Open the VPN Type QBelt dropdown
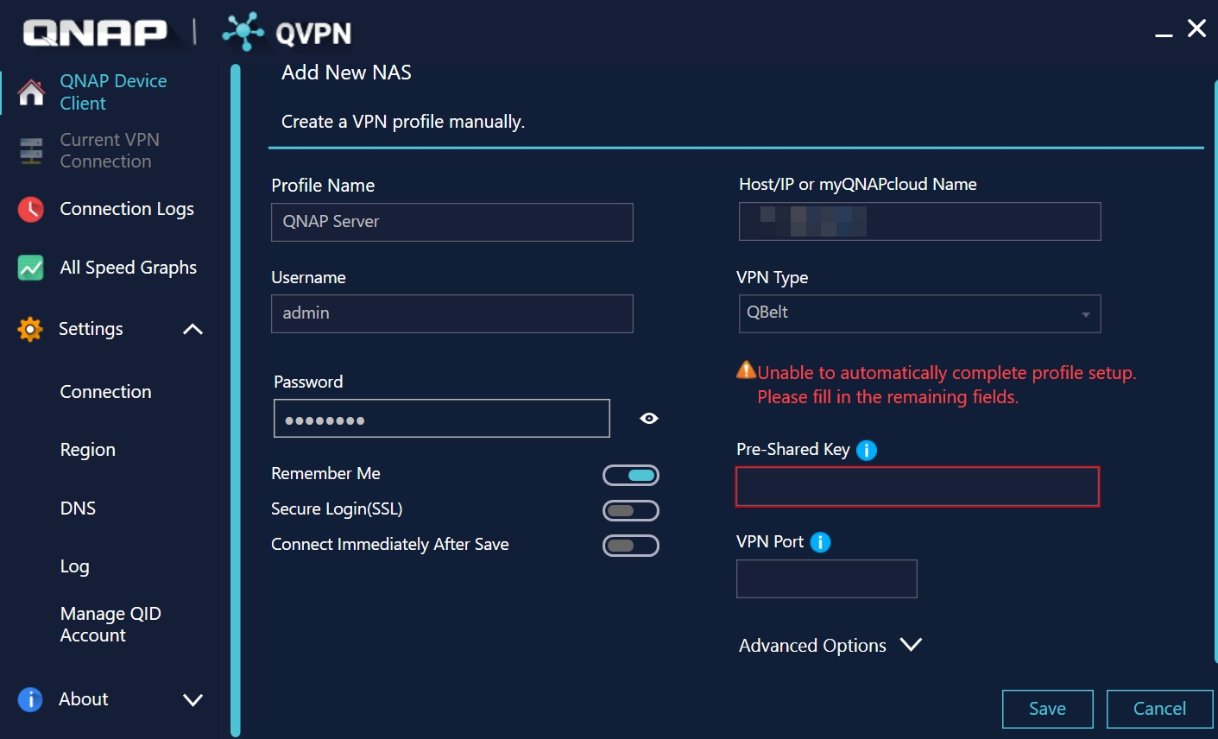 (920, 313)
